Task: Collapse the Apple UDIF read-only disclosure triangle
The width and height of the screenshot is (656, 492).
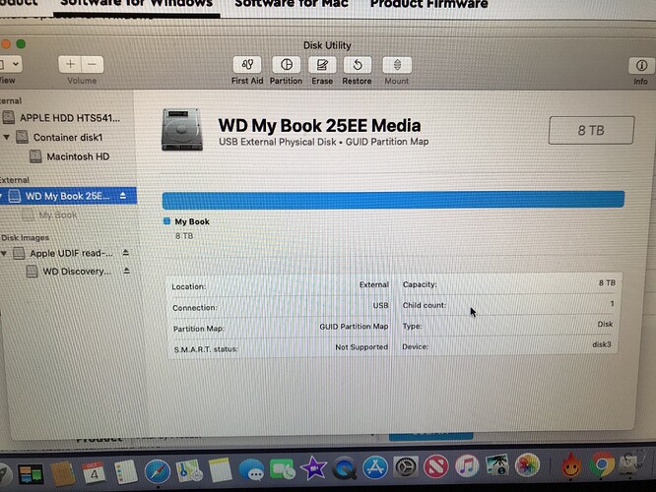Action: coord(4,253)
